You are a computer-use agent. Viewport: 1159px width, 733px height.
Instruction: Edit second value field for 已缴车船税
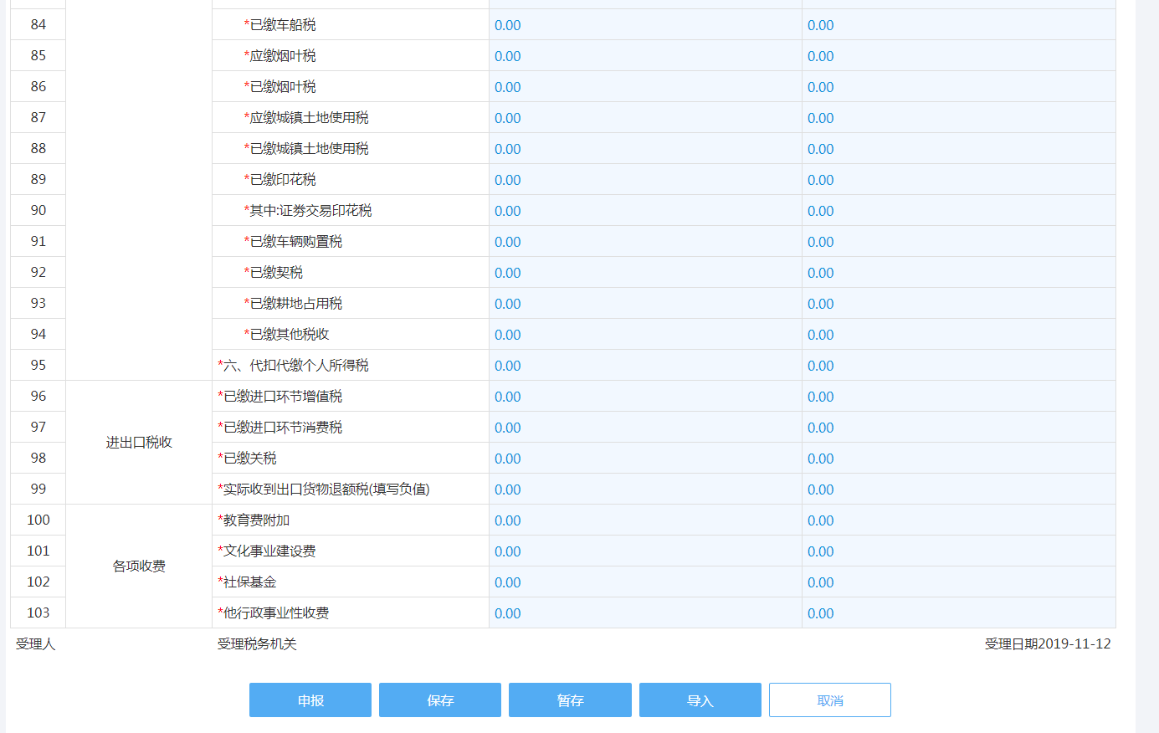(x=958, y=25)
